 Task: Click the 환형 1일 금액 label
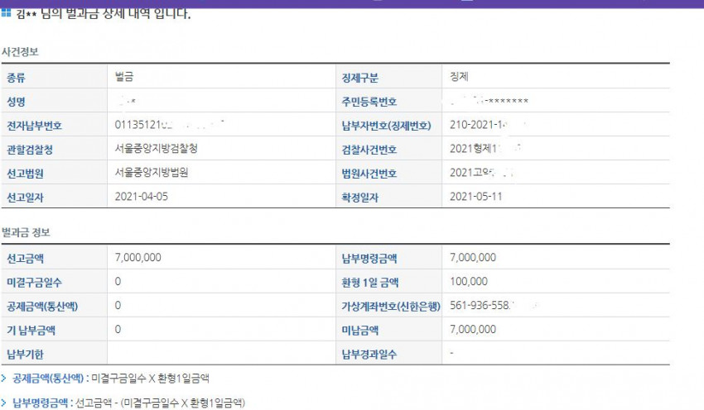coord(370,283)
